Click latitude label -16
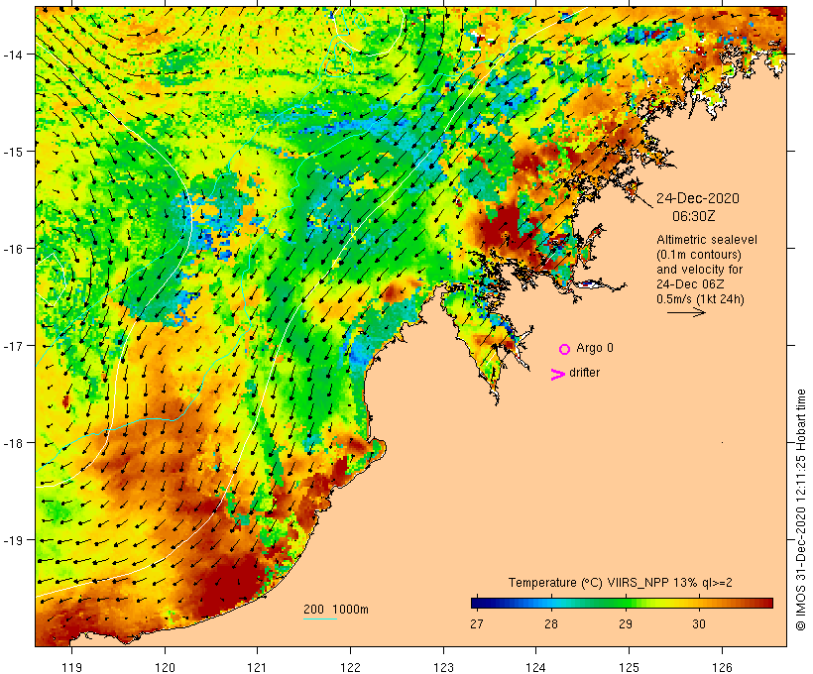Viewport: 813px width, 674px height. [x=12, y=249]
